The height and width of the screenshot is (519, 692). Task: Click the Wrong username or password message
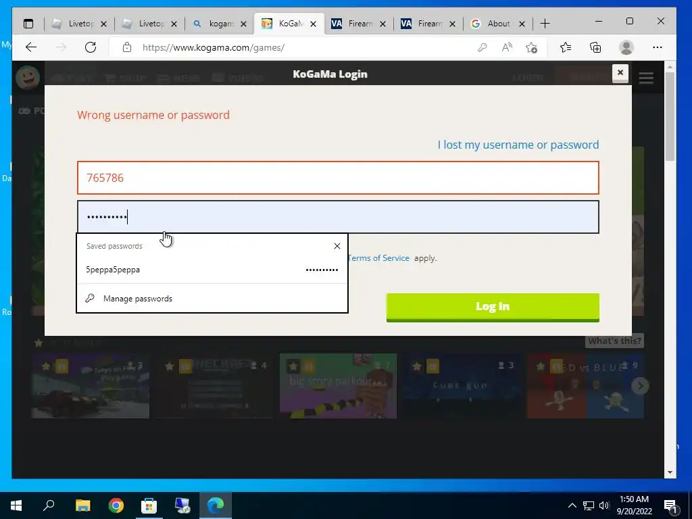tap(153, 115)
